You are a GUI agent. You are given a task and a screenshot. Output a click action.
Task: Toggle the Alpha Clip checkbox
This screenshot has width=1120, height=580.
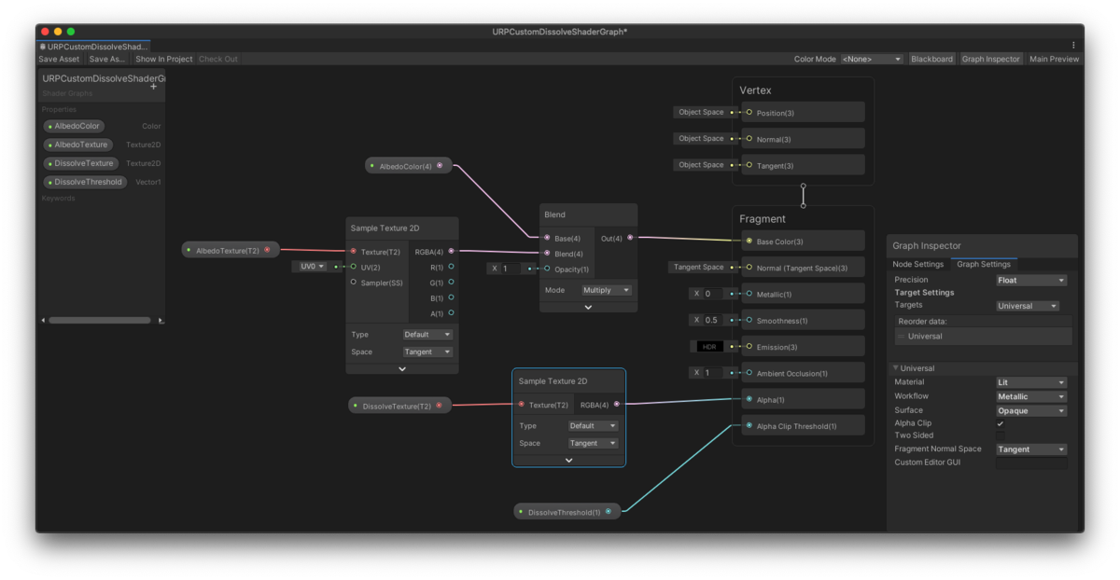1001,423
